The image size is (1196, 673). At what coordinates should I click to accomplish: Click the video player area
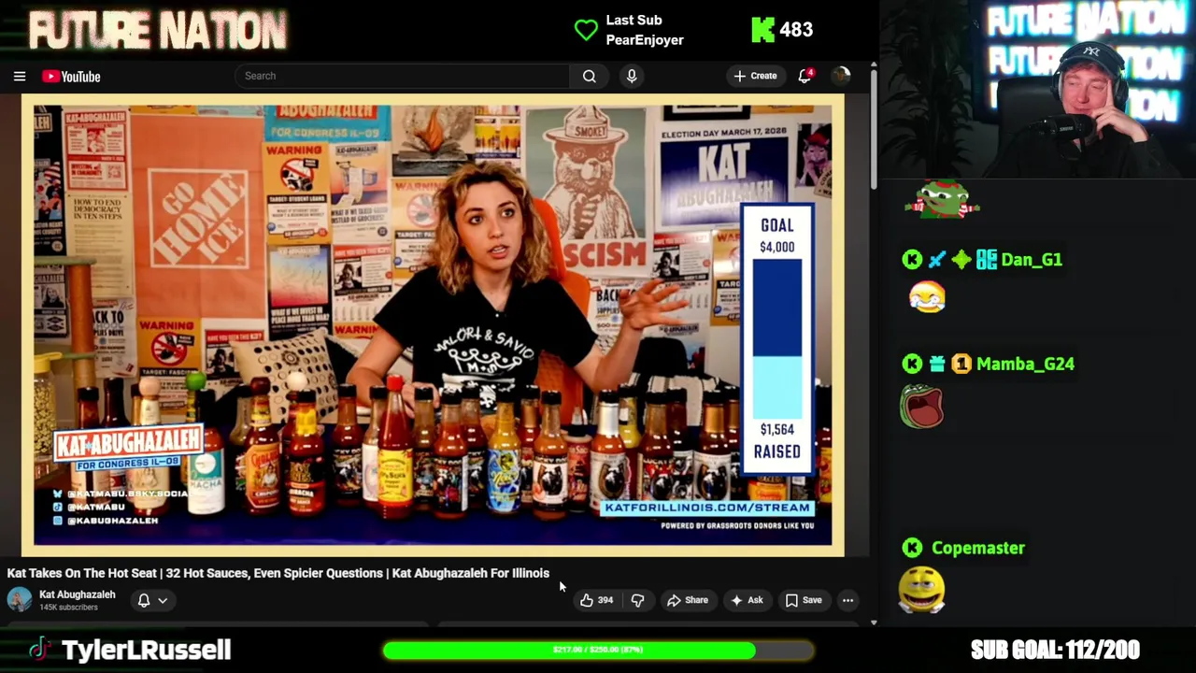pos(433,324)
